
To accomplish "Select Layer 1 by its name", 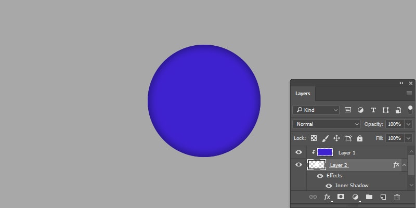I will tap(347, 152).
